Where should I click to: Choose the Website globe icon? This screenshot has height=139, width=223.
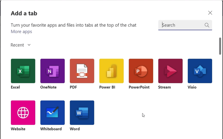(23, 113)
